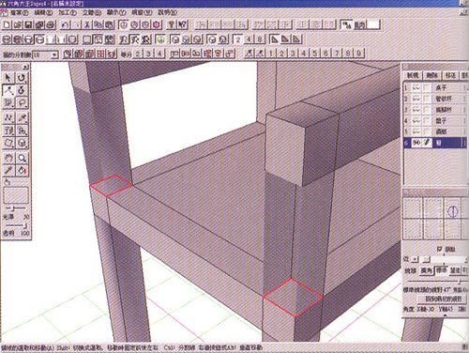Click left arrow of view scrollbar
The width and height of the screenshot is (469, 353).
coord(415,259)
